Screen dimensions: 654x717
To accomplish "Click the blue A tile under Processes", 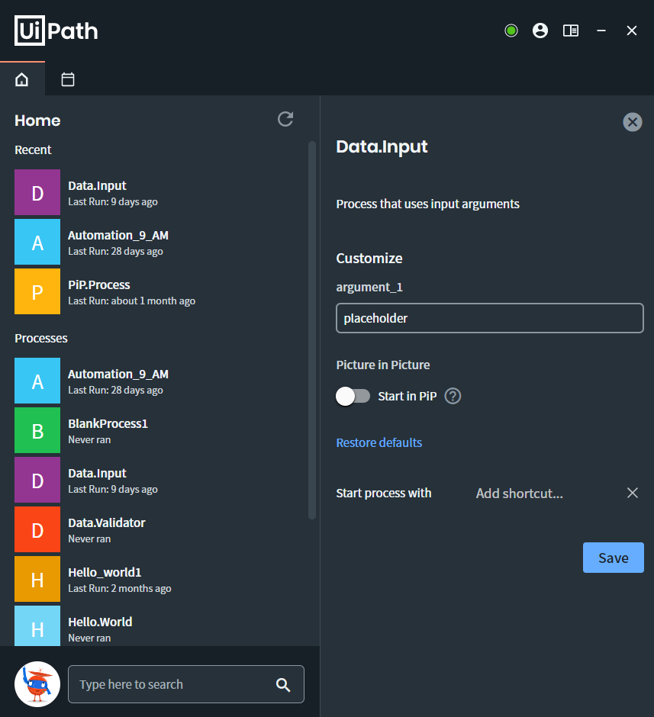I will click(x=37, y=381).
